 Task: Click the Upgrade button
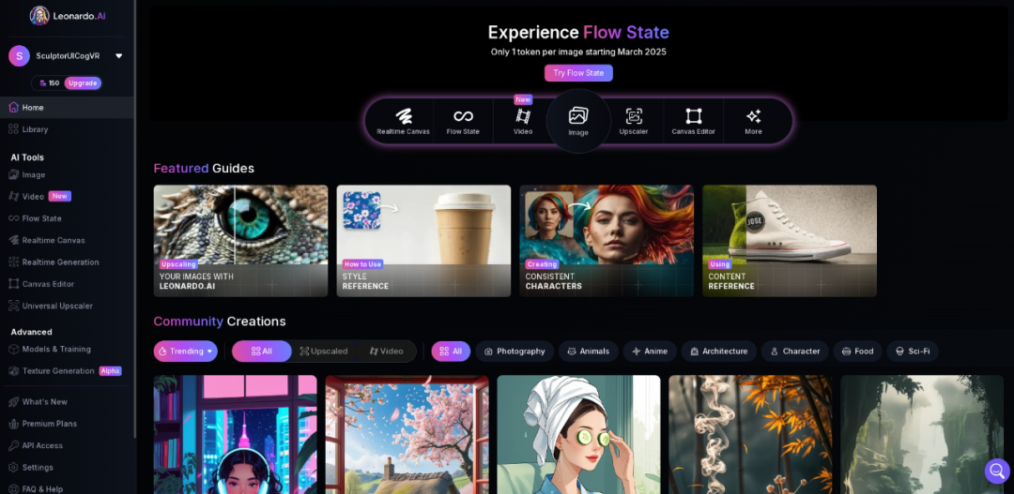[83, 83]
